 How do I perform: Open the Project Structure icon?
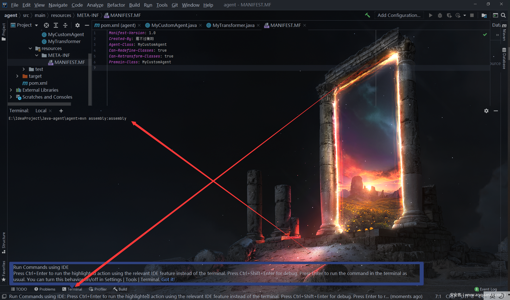pos(484,15)
